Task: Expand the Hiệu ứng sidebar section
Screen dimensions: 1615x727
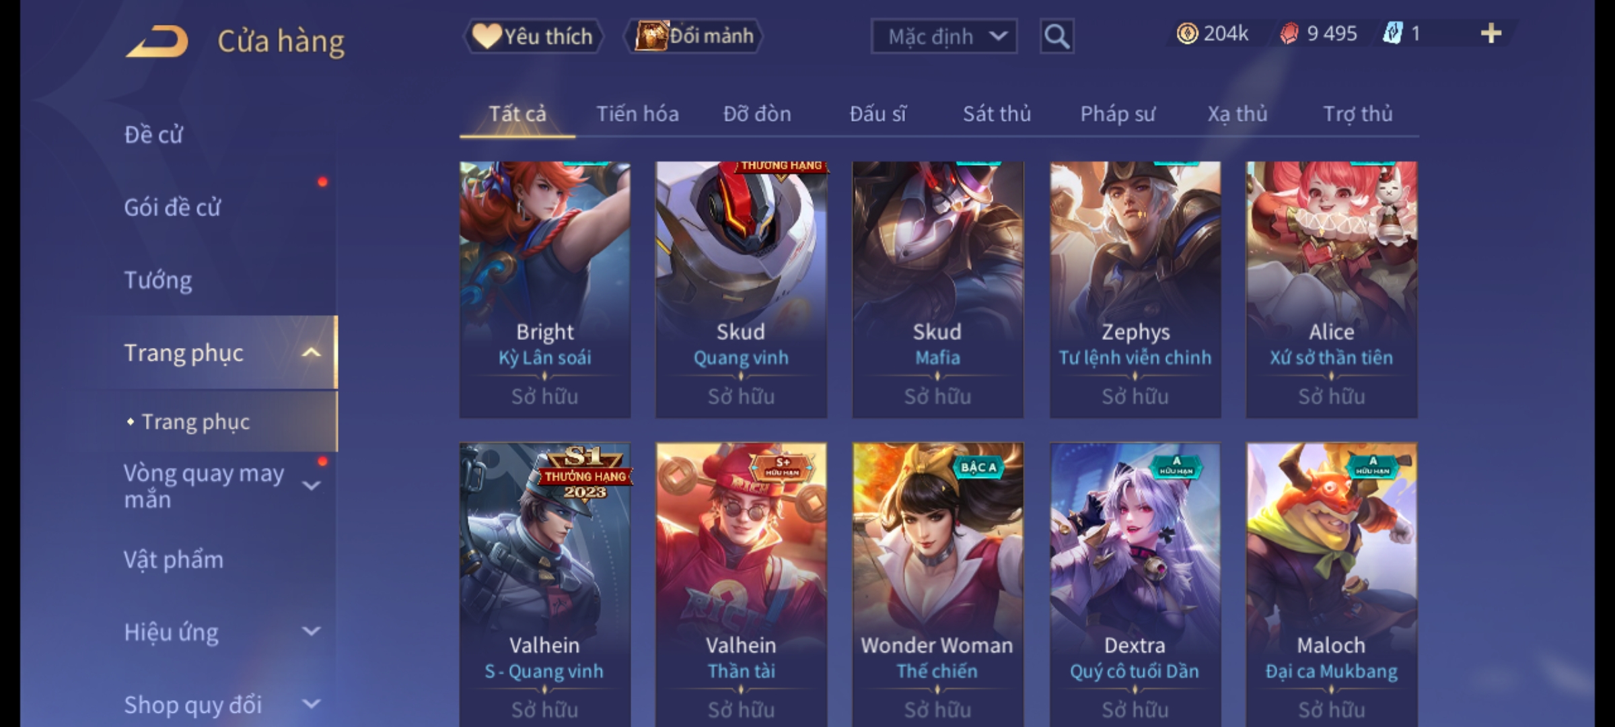Action: point(311,631)
